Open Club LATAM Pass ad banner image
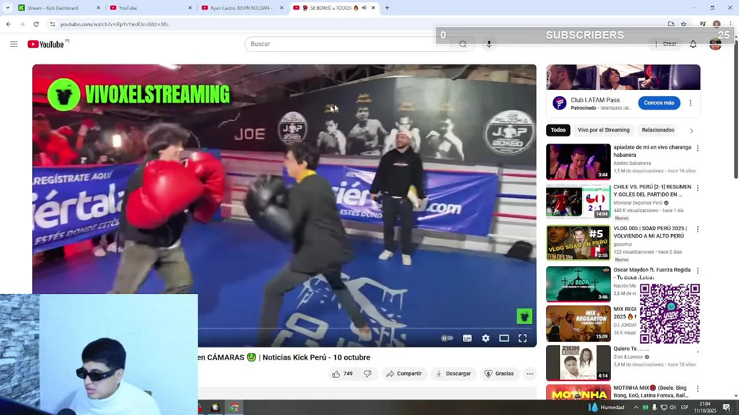The width and height of the screenshot is (739, 415). (623, 78)
